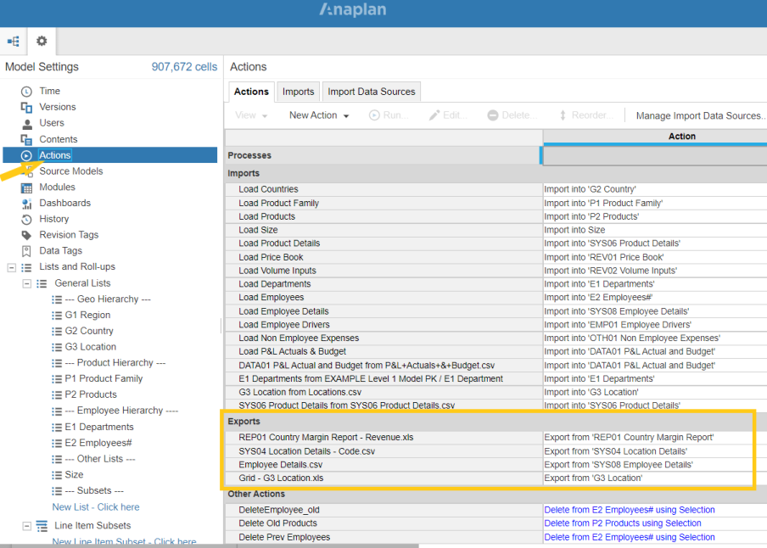Click the E1 Departments list icon

coord(57,428)
